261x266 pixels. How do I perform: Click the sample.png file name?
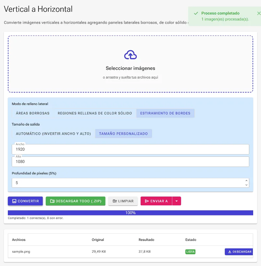[x=21, y=252]
